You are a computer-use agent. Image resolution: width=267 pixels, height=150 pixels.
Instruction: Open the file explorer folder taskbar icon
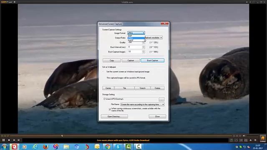[x=66, y=147]
